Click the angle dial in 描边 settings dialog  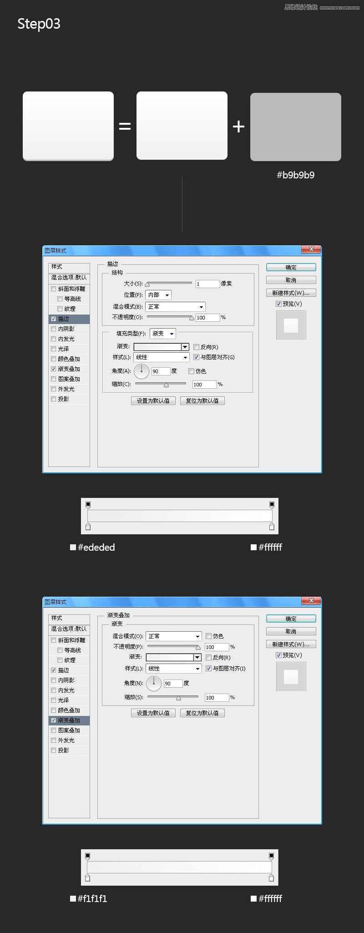[x=142, y=371]
